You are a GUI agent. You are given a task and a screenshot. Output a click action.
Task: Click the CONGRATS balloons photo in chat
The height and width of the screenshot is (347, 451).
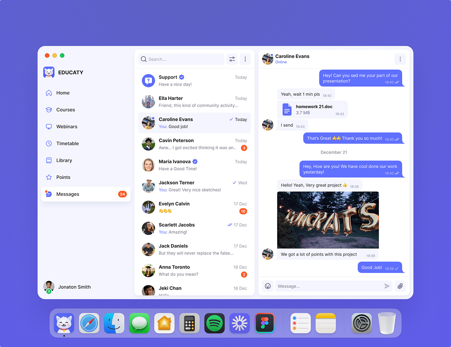click(328, 220)
